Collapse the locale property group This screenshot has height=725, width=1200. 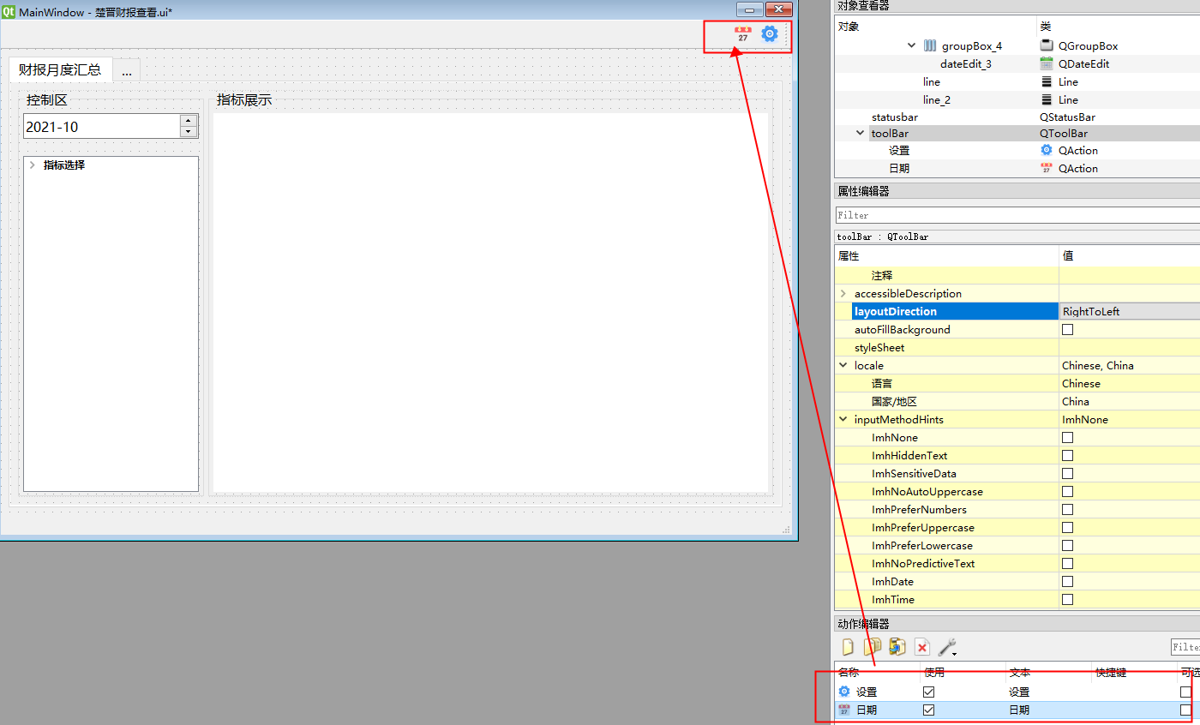(x=843, y=365)
